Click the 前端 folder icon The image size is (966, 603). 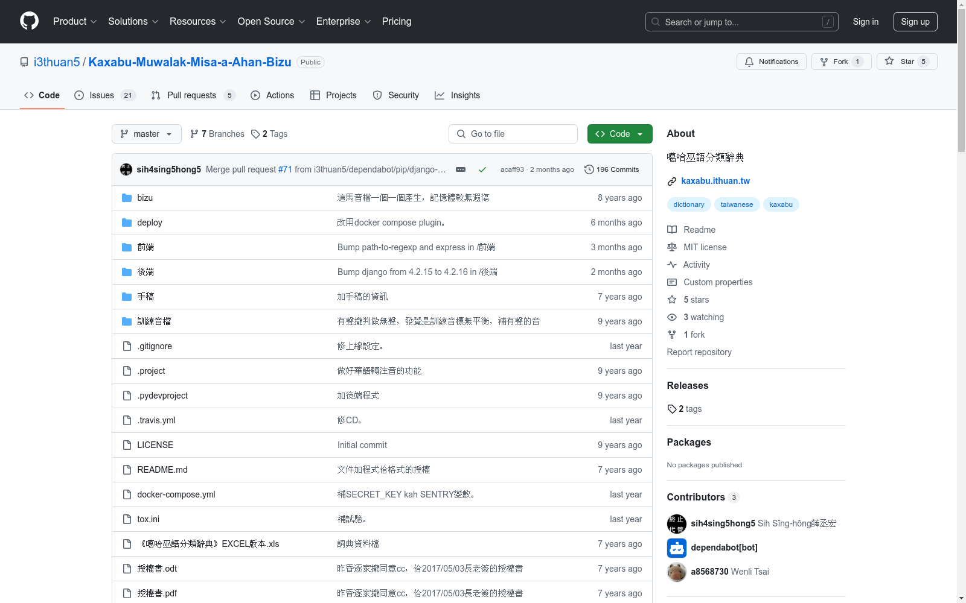127,247
